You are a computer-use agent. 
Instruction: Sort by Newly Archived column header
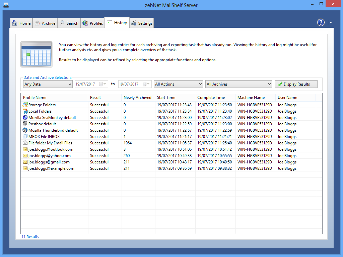[137, 98]
